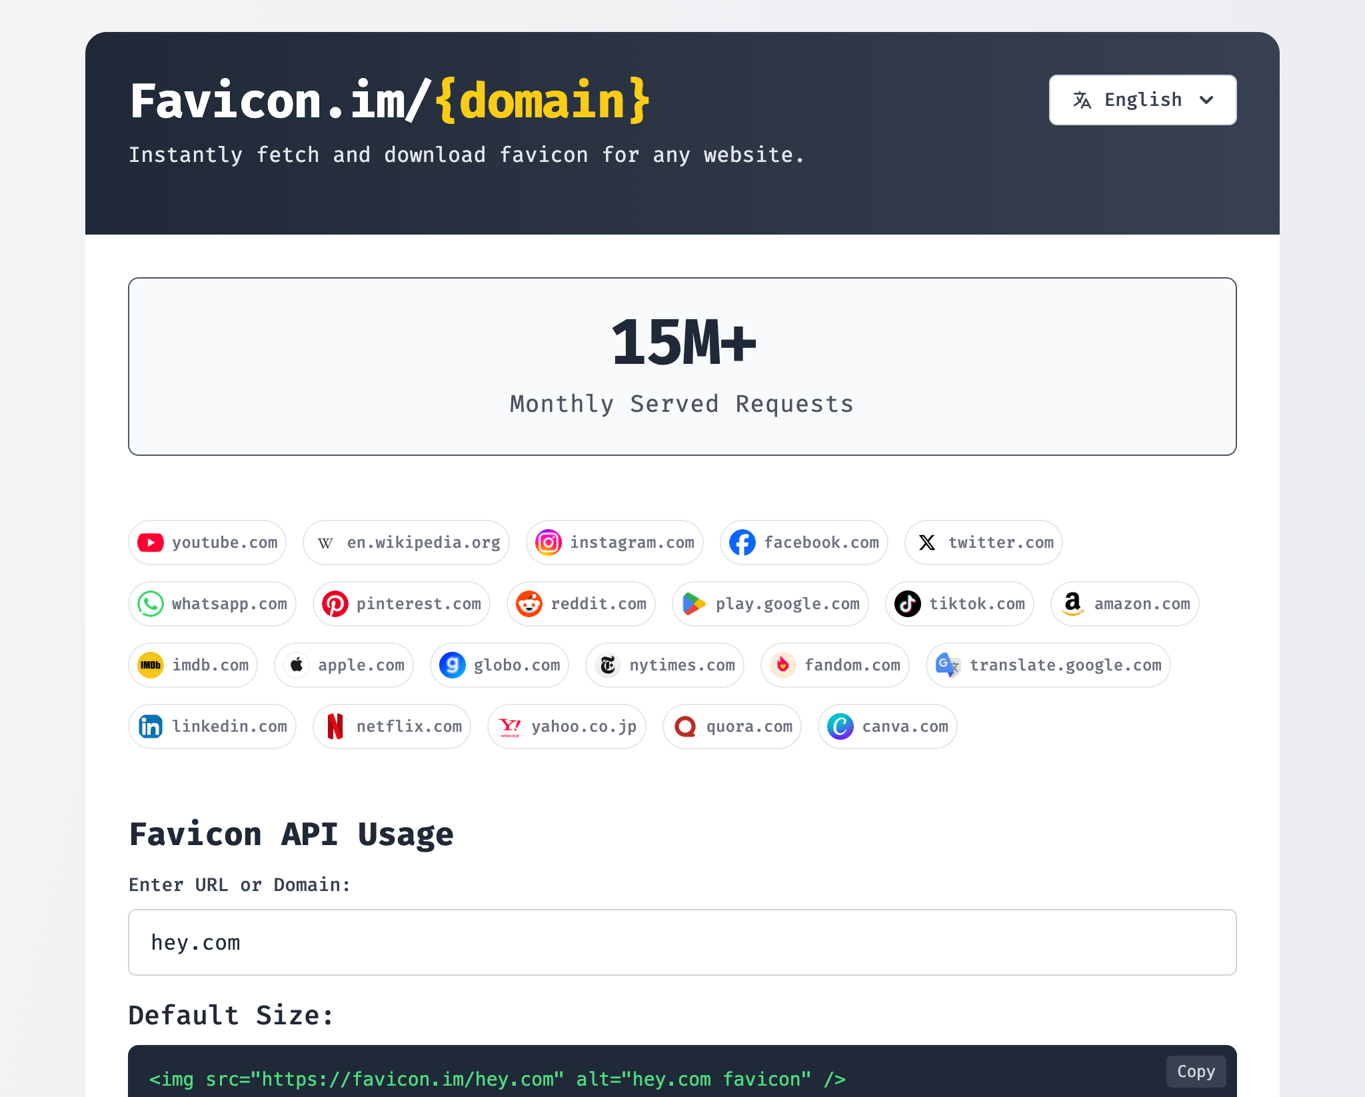
Task: Click the Instagram camera icon
Action: (548, 543)
